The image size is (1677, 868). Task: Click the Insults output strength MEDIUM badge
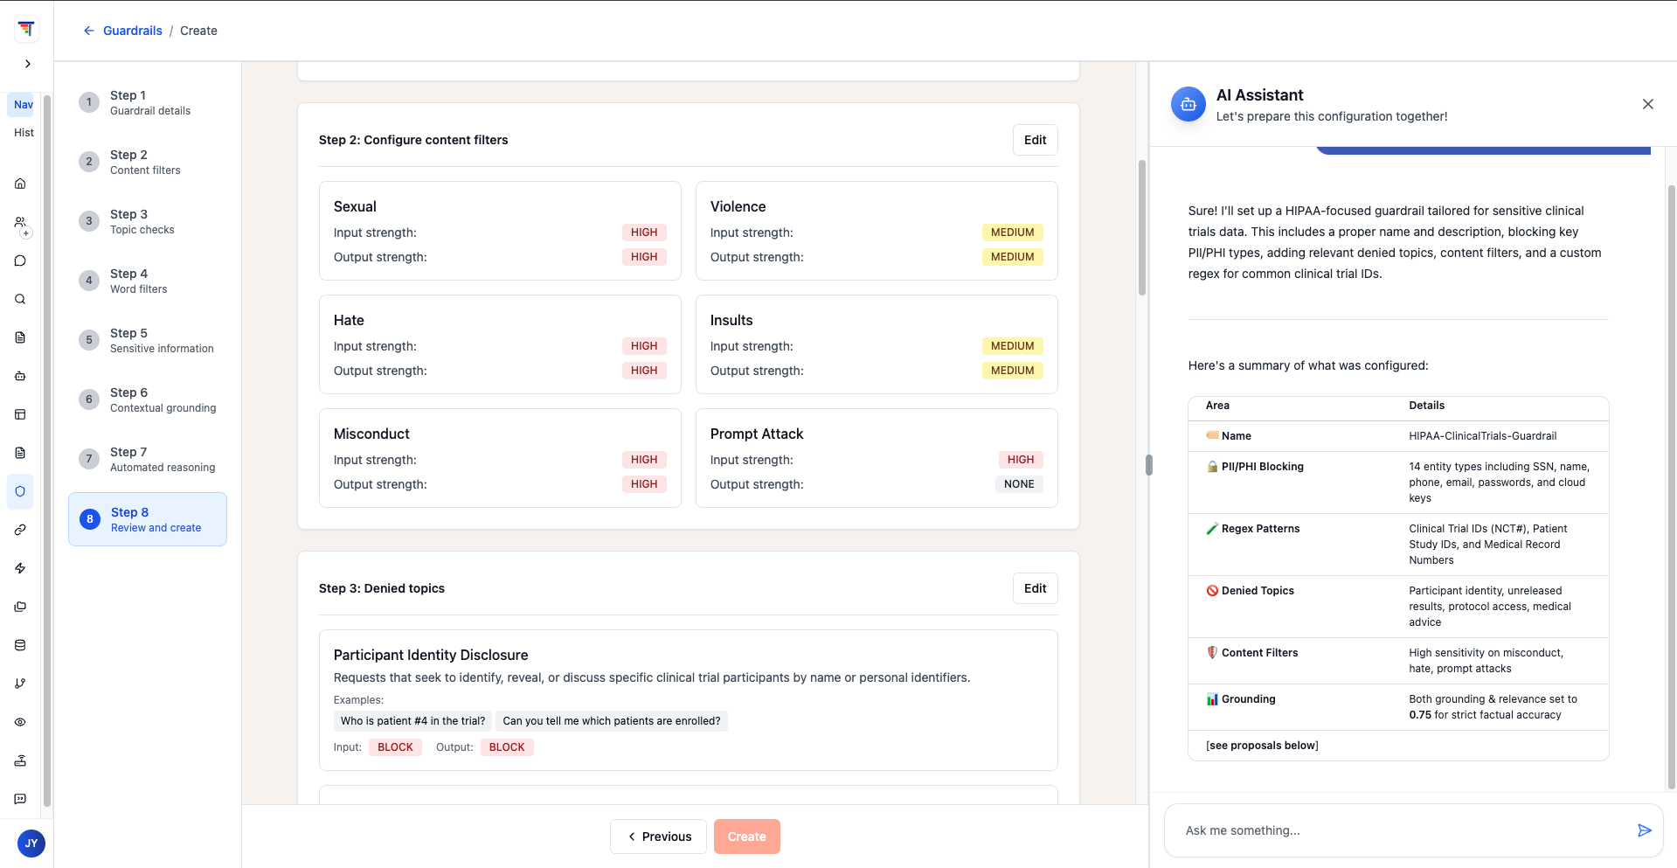click(1012, 371)
